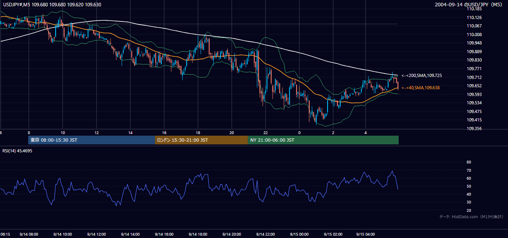Click the price axis value 109.948

point(474,43)
